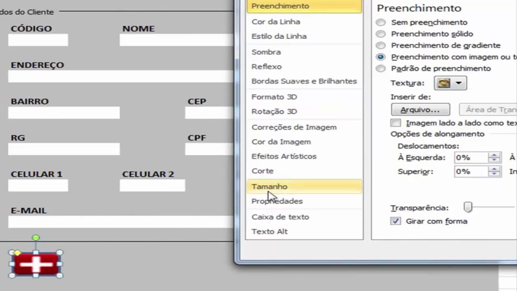Click the NOME input field
Screen dimensions: 517x291
point(177,40)
